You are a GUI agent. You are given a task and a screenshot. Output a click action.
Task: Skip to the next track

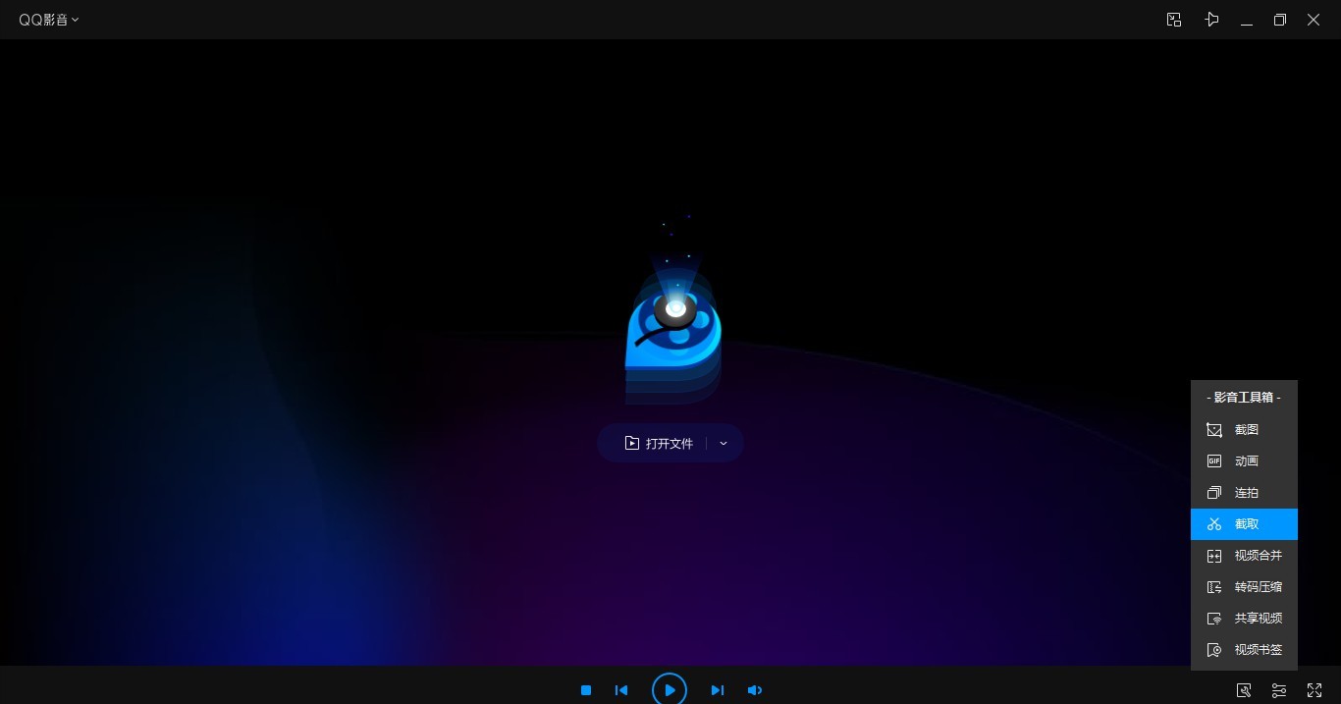click(x=718, y=690)
